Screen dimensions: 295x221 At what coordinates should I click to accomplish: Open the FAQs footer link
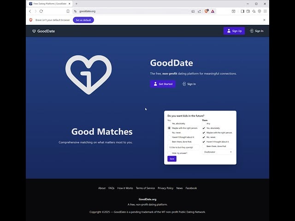click(112, 188)
